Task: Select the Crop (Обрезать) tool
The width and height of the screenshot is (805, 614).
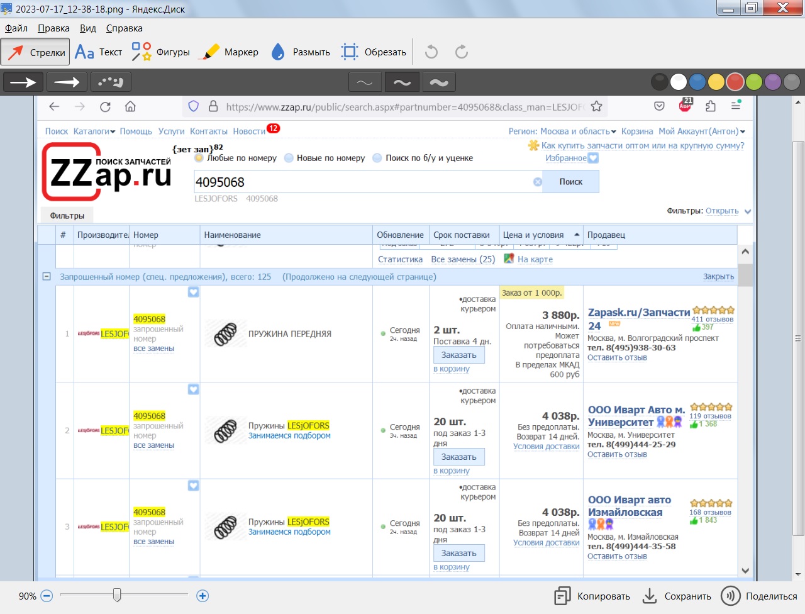Action: tap(374, 52)
